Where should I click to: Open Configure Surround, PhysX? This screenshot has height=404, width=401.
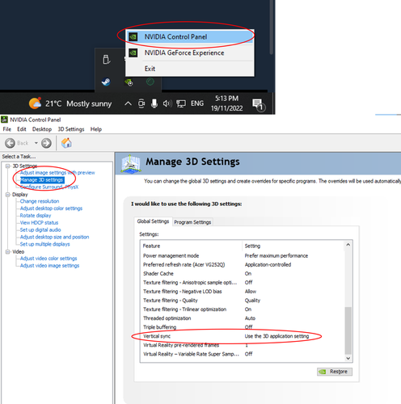(x=49, y=187)
